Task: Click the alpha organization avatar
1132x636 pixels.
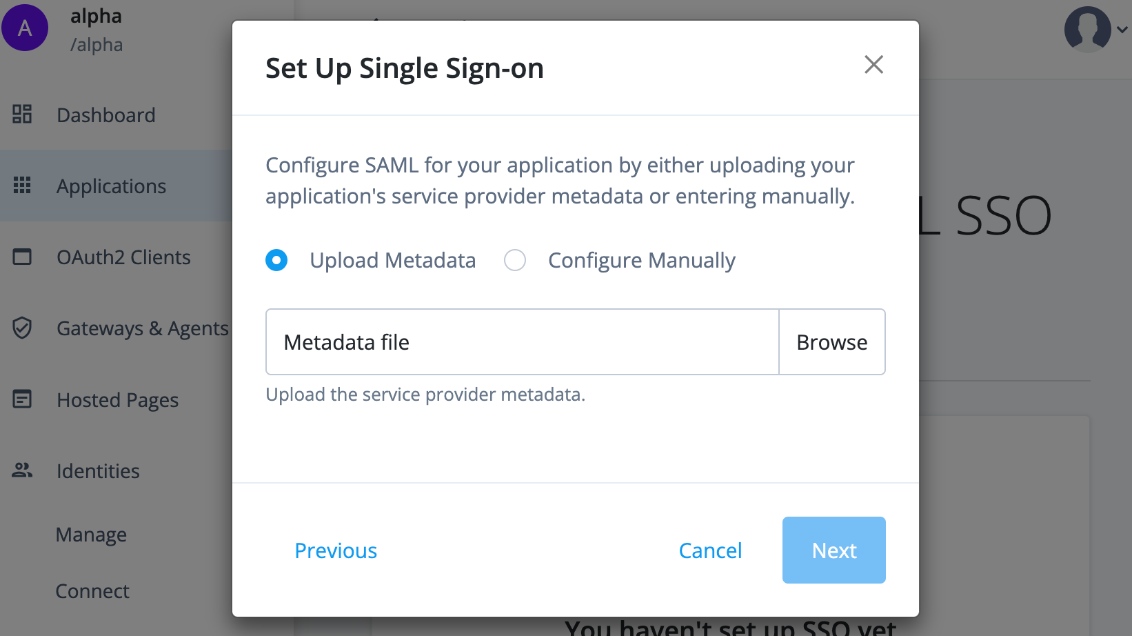Action: point(25,28)
